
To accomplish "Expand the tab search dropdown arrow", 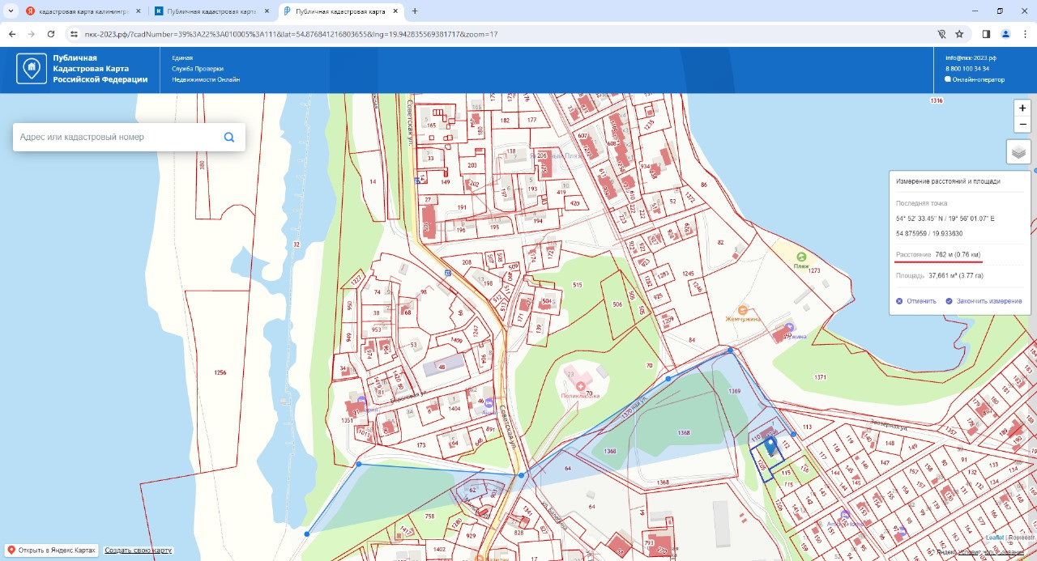I will pos(11,11).
